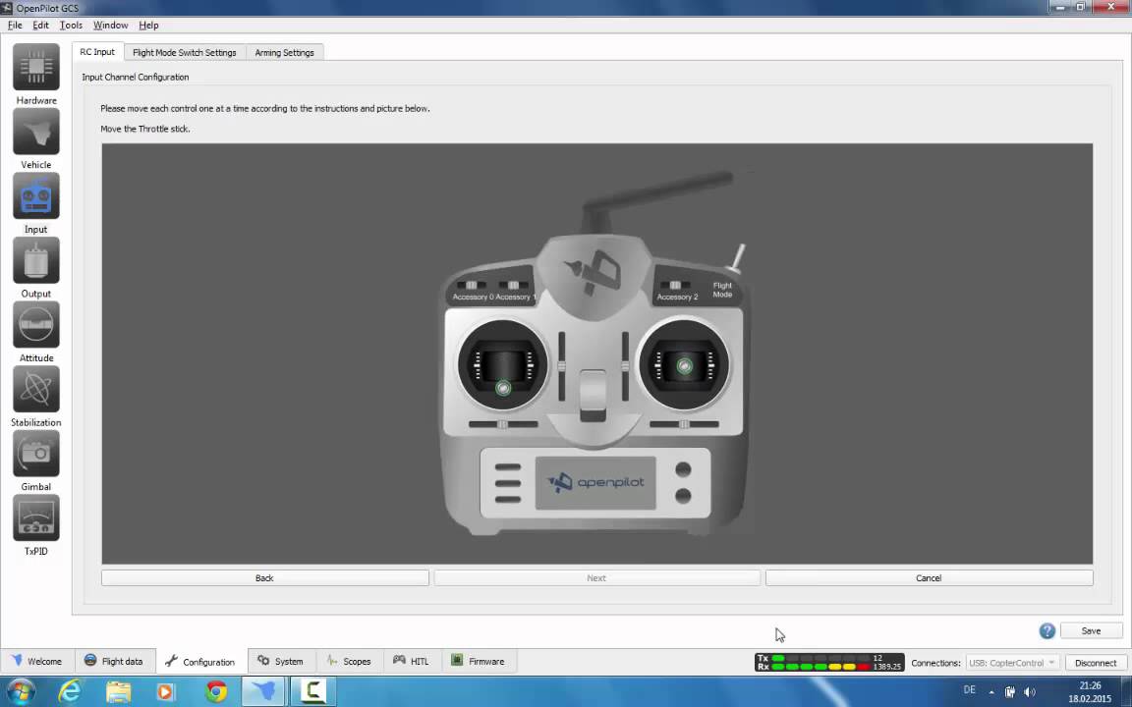Open the Output motor configuration
Image resolution: width=1132 pixels, height=707 pixels.
click(36, 259)
